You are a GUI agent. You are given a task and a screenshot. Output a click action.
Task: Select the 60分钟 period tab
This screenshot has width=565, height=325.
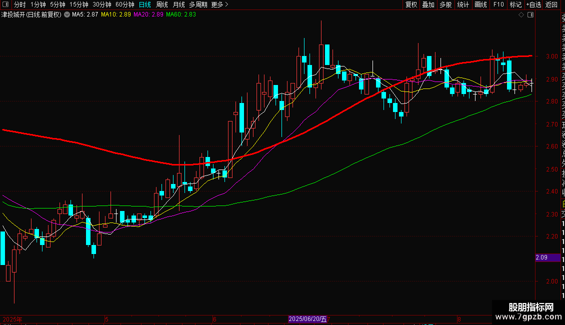point(125,4)
